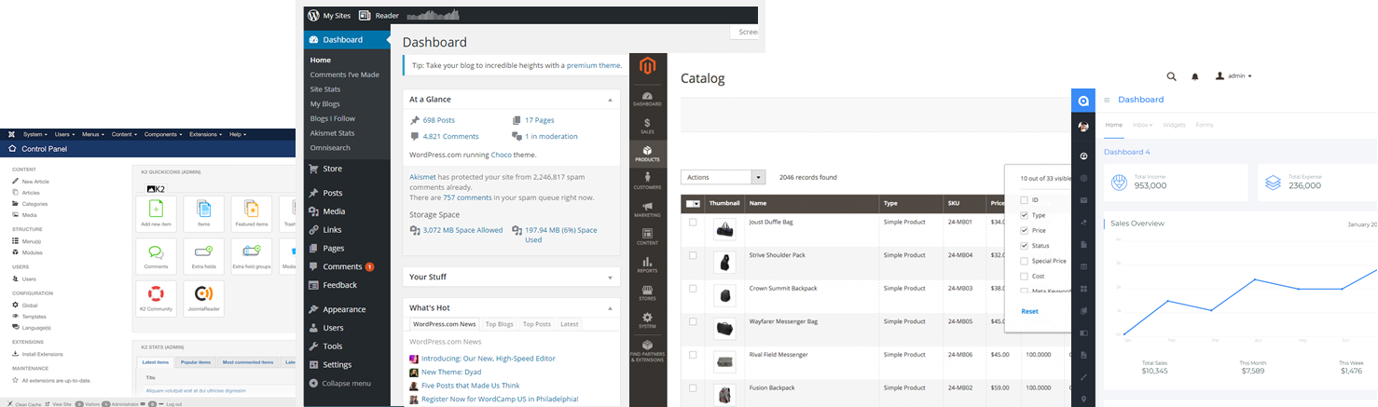1378x407 pixels.
Task: Open the Forms tab
Action: 1204,125
